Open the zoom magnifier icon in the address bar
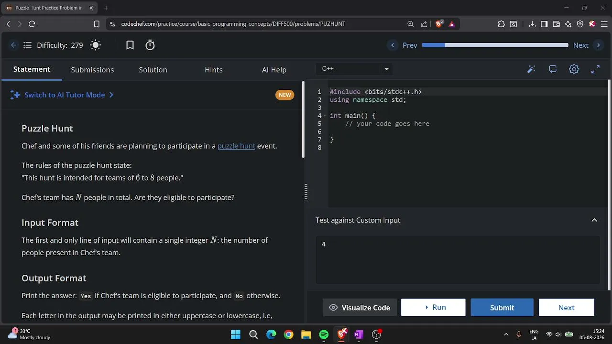 pyautogui.click(x=410, y=24)
